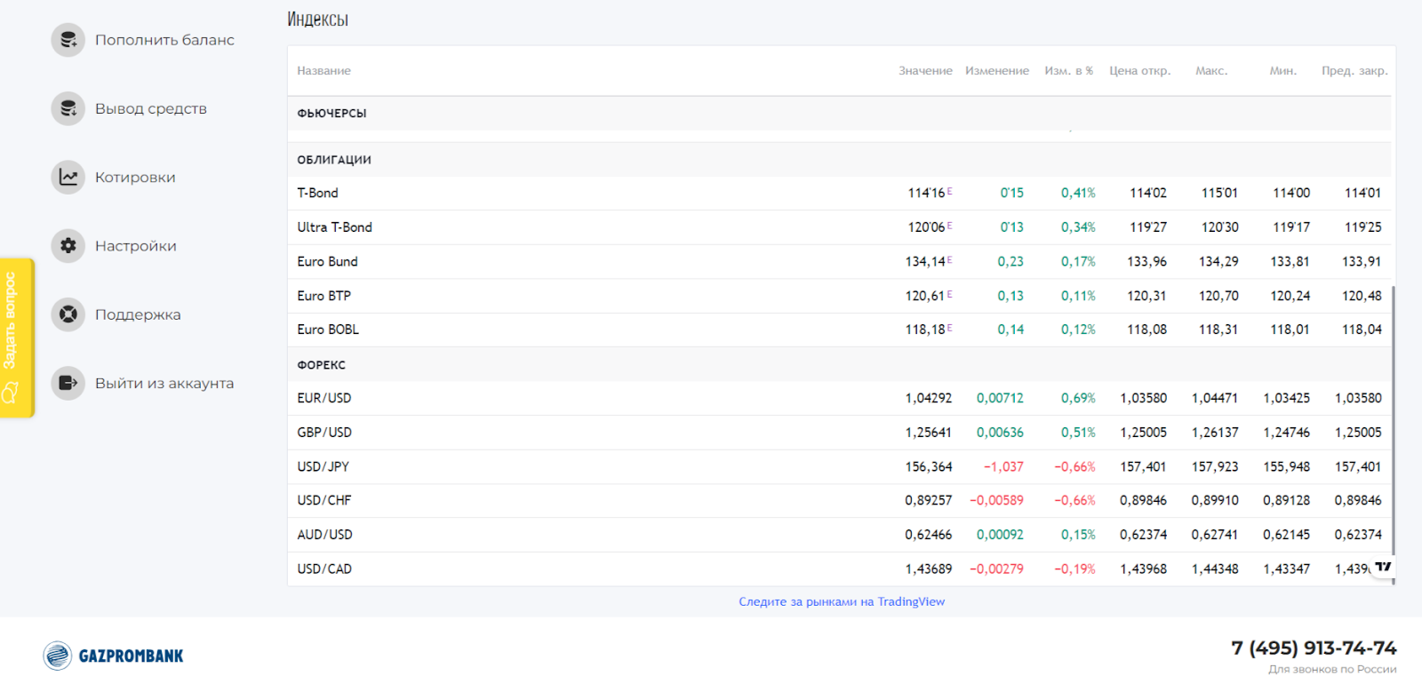1422x692 pixels.
Task: Click Ultra T-Bond max 120'30
Action: tap(1219, 227)
